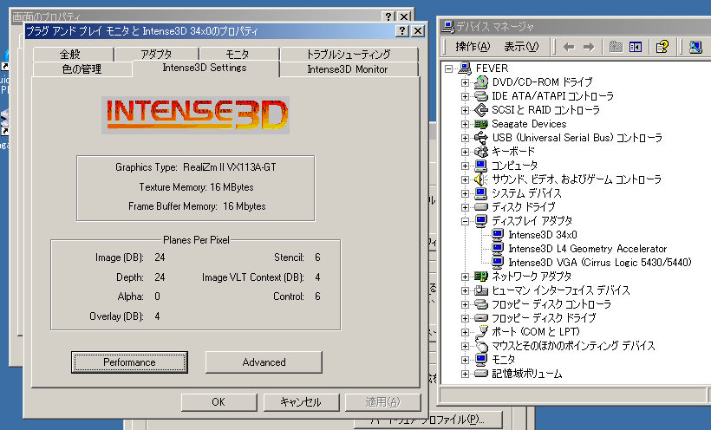Select the Intense3D Settings tab
Image resolution: width=711 pixels, height=430 pixels.
point(205,68)
